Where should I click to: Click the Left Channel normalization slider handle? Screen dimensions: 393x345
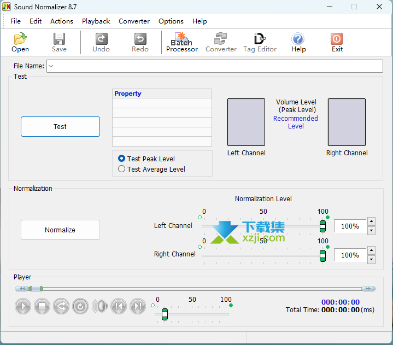(322, 226)
